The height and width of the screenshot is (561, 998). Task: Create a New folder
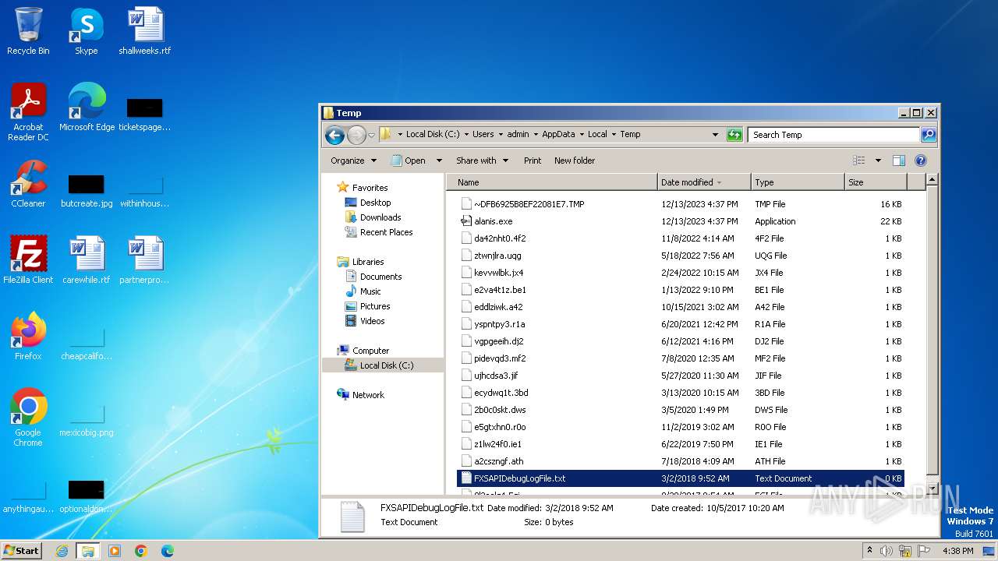pyautogui.click(x=575, y=161)
